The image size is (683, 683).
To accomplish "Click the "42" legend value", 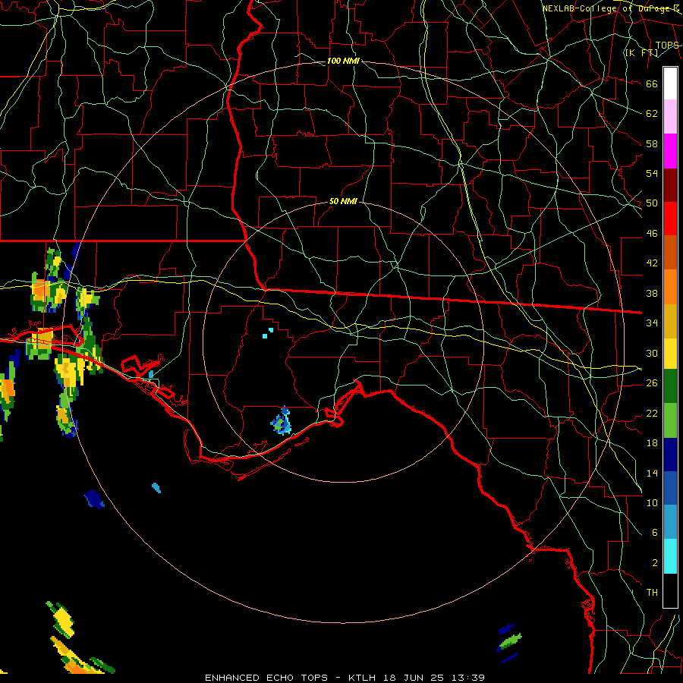I will click(x=652, y=263).
